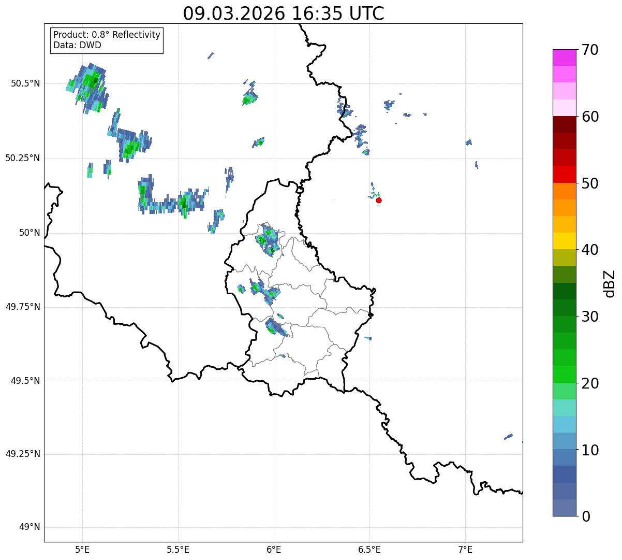The height and width of the screenshot is (560, 622).
Task: Click the red radar station marker dot
Action: pos(379,200)
